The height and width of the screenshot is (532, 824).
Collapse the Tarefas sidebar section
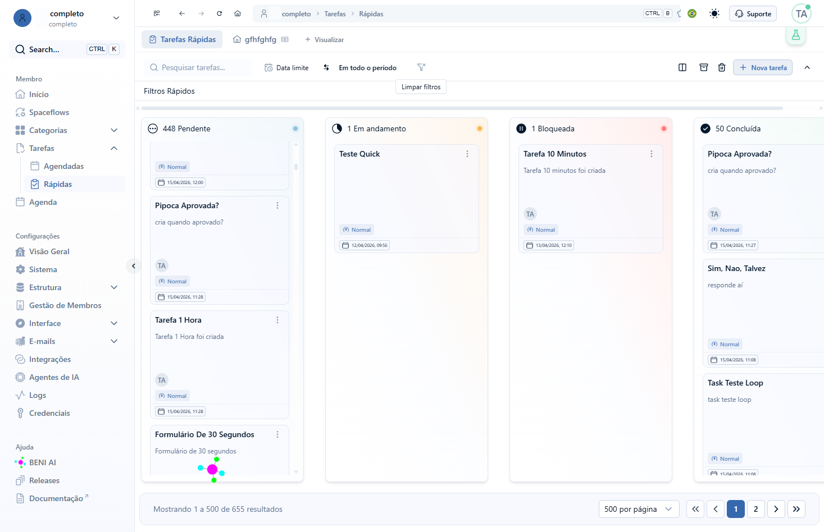click(x=114, y=148)
